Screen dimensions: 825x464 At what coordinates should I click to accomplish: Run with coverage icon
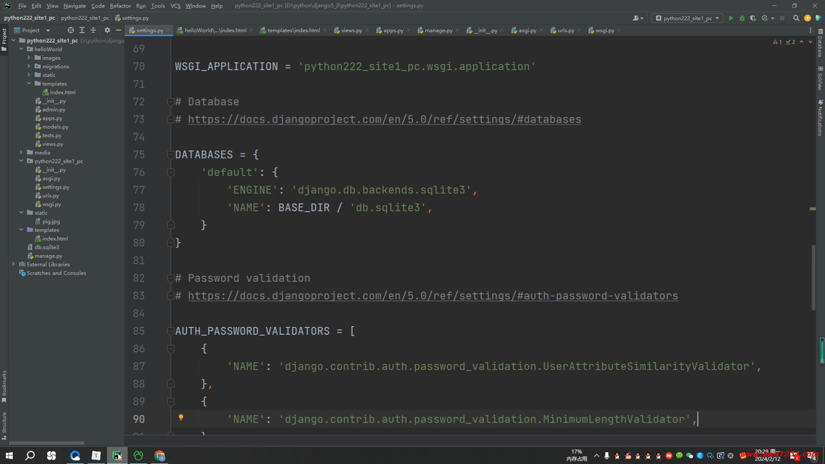[x=753, y=18]
